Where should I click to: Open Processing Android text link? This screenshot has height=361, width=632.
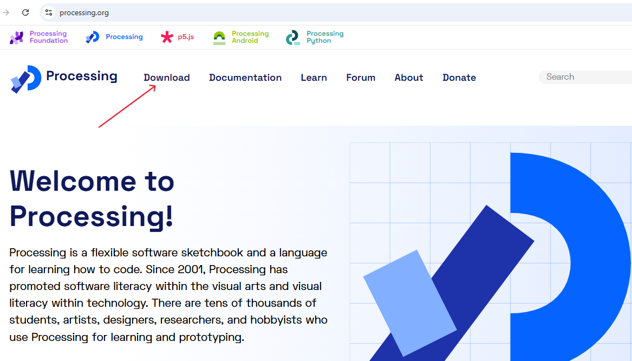pos(250,37)
